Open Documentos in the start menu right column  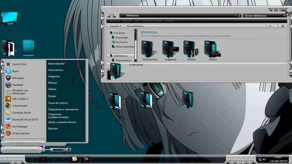pos(56,70)
